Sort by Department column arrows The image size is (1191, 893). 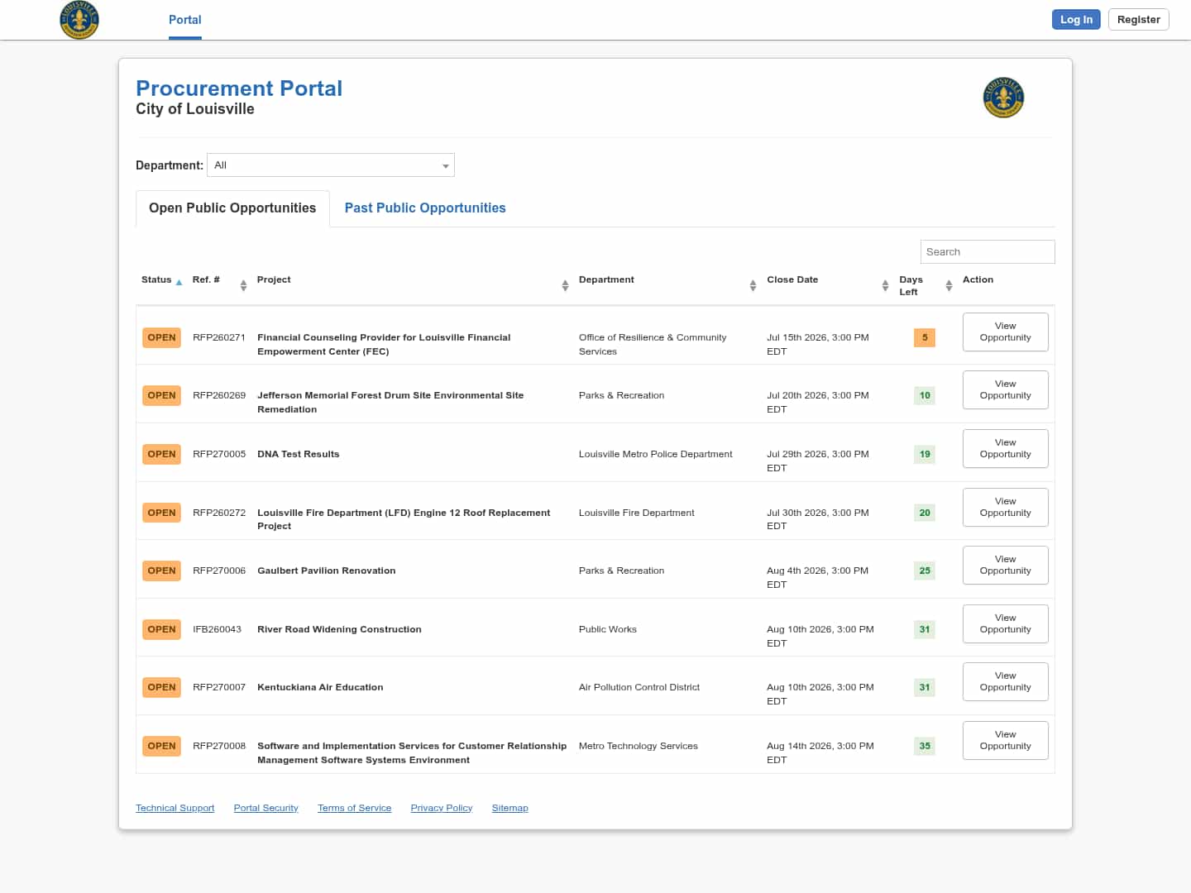click(x=753, y=285)
